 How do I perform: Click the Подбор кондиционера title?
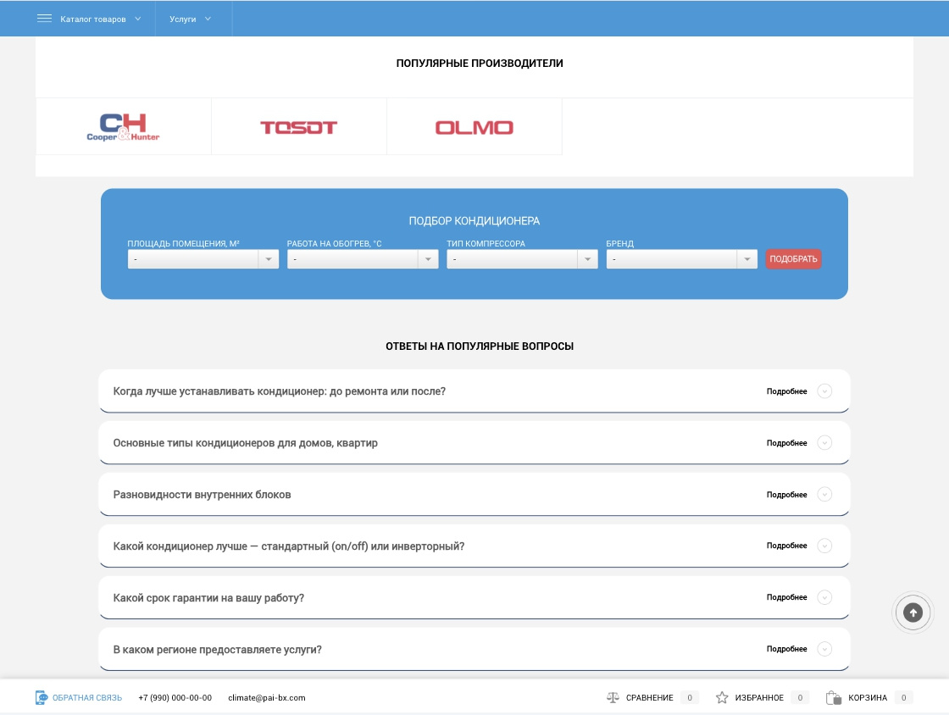(474, 221)
